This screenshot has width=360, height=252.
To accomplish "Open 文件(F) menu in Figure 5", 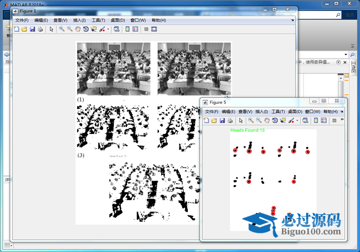I will click(x=211, y=112).
